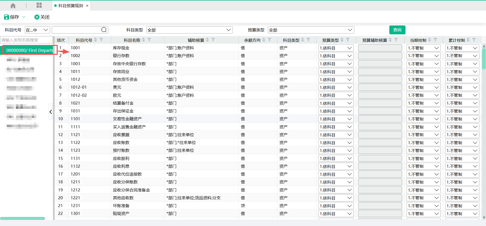The width and height of the screenshot is (486, 226).
Task: Click the 请输入类型名称搜索 search field
Action: pos(26,40)
